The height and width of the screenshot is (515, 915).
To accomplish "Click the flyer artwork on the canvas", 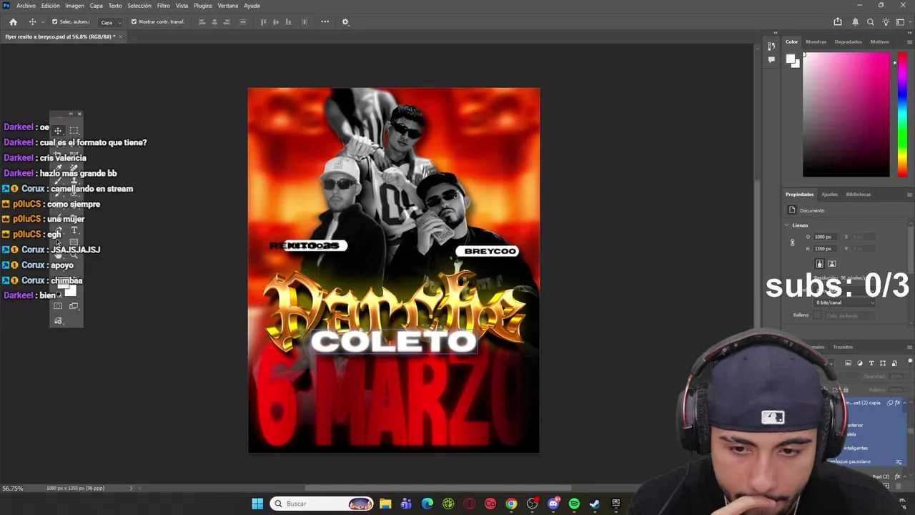I will click(394, 270).
